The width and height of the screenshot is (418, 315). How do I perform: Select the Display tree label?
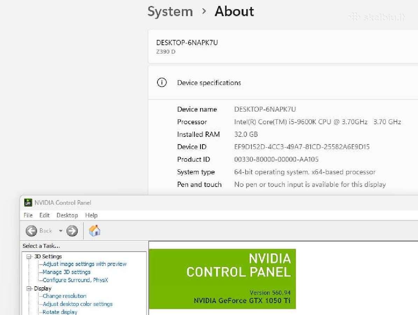coord(43,289)
